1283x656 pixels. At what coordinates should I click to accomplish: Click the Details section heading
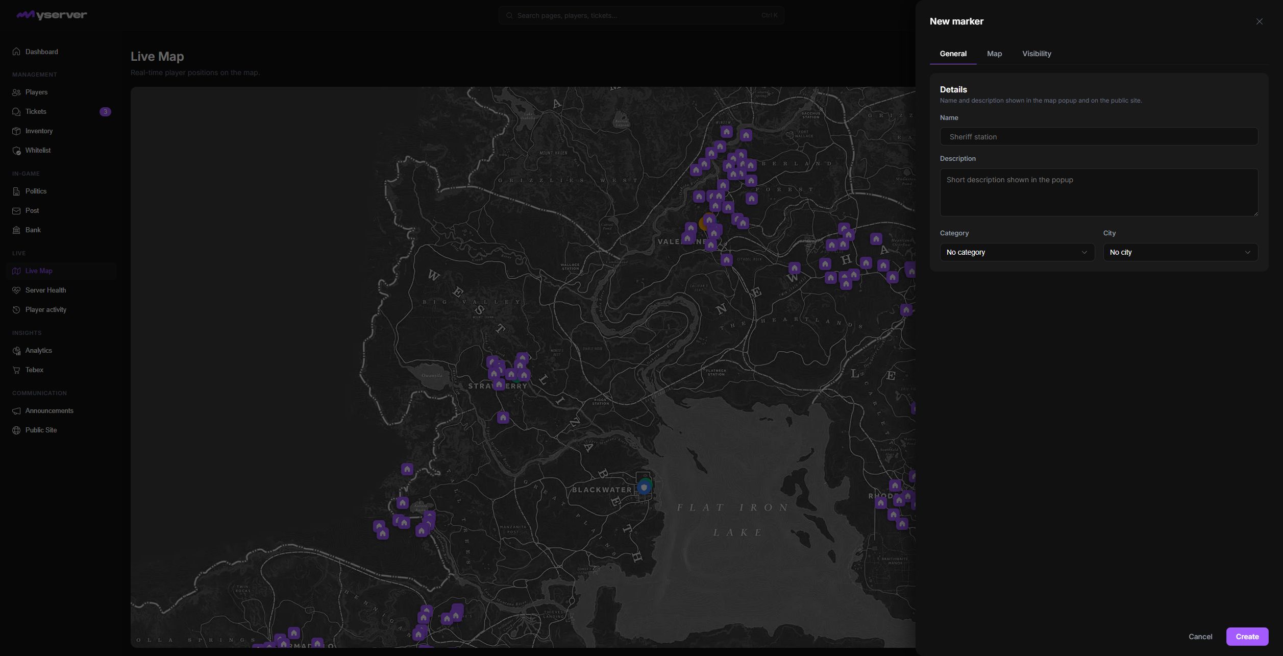[x=953, y=89]
